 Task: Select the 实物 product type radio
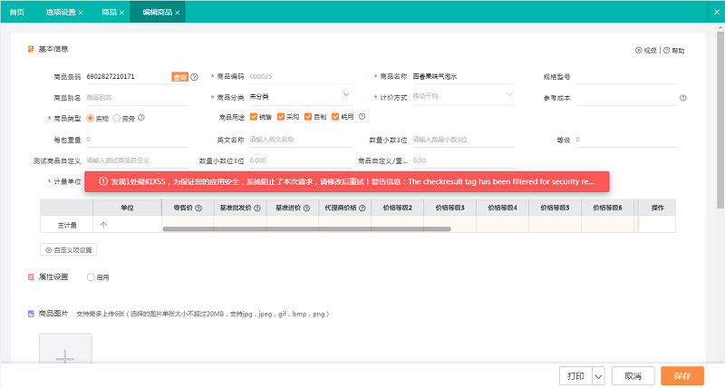[90, 119]
